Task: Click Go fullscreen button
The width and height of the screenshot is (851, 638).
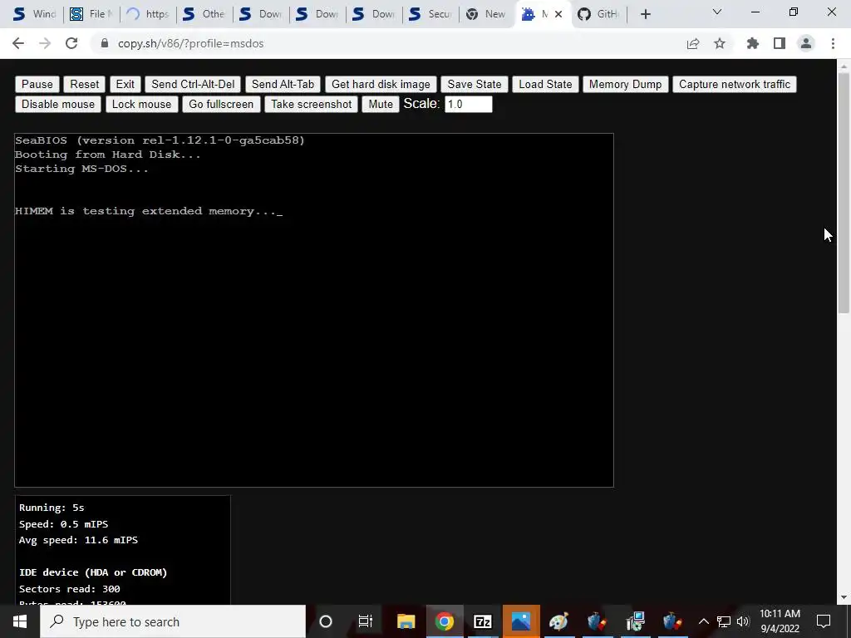Action: click(221, 104)
